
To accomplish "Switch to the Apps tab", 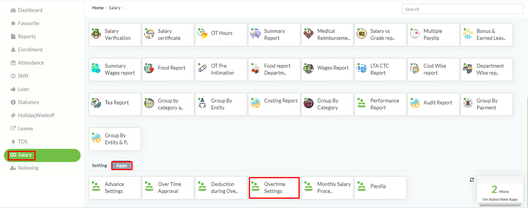I will click(122, 165).
